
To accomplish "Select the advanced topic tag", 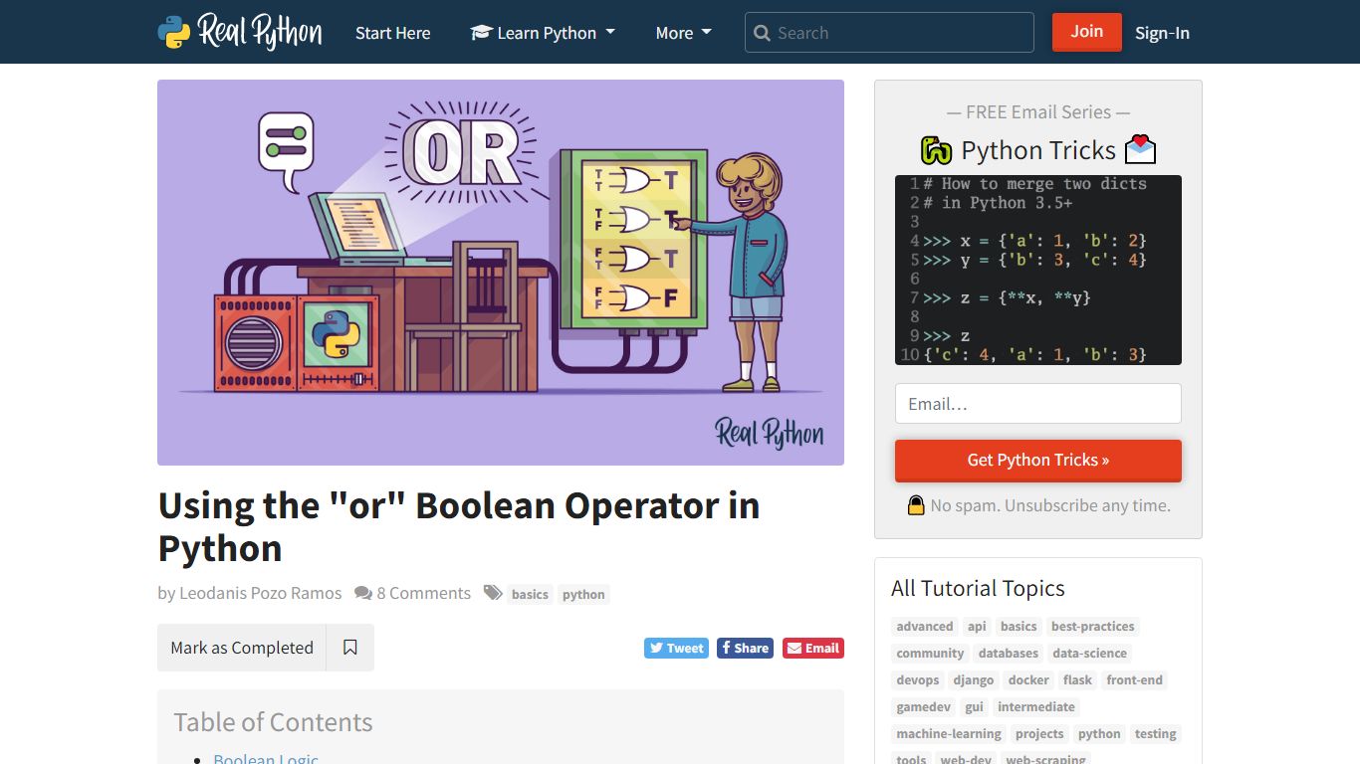I will point(925,626).
